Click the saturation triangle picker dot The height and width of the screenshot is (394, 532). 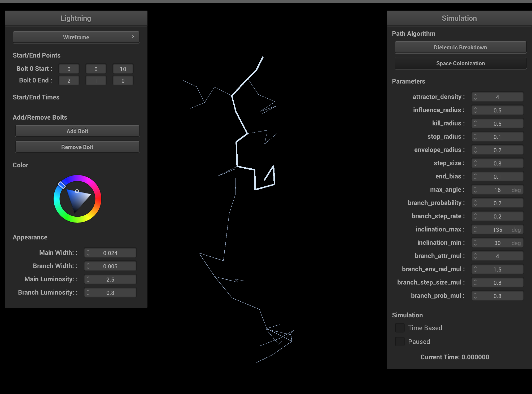(77, 191)
